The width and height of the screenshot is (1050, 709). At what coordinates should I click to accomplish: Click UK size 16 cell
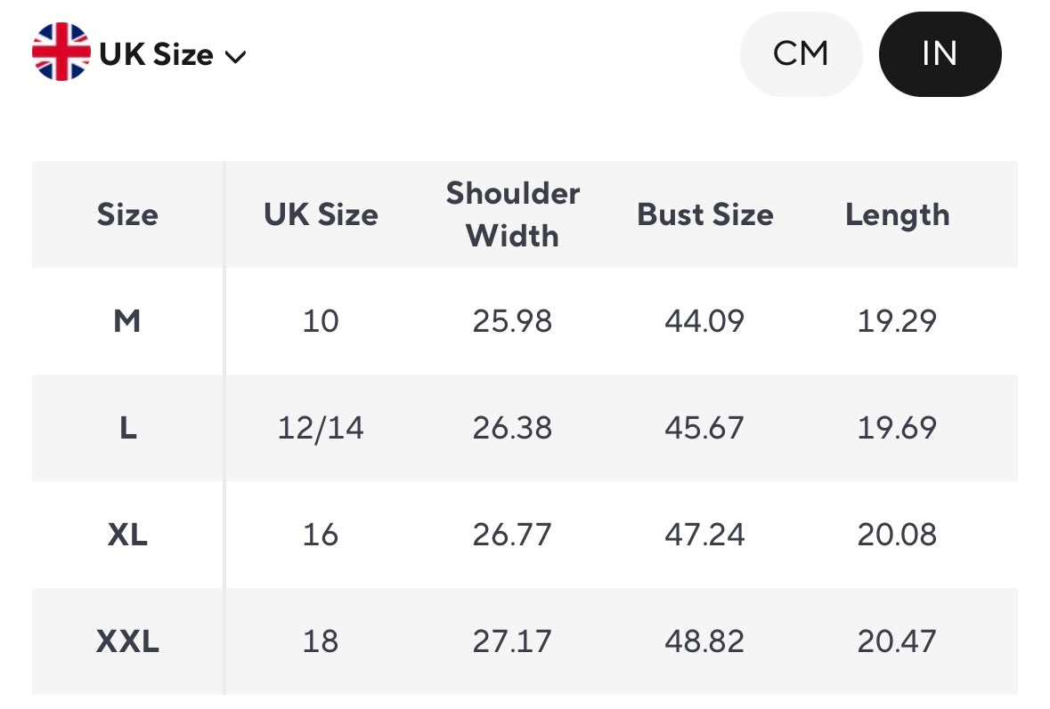(x=321, y=535)
